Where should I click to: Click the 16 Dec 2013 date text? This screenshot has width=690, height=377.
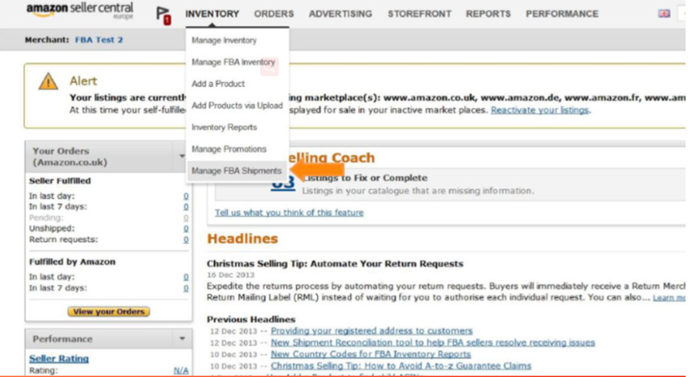tap(231, 275)
